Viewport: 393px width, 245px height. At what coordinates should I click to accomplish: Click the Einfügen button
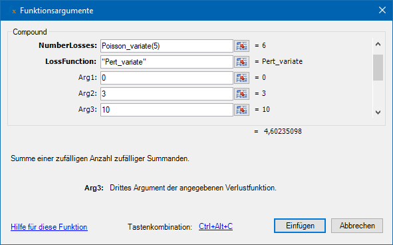click(x=300, y=226)
